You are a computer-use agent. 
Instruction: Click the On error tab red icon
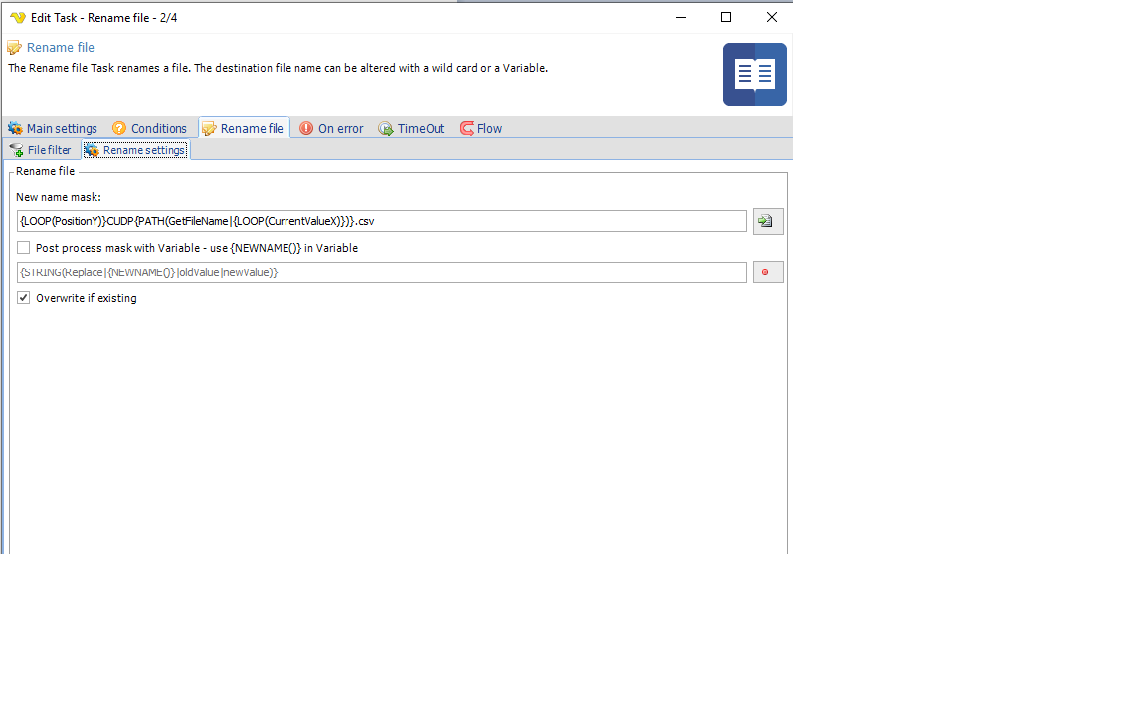[306, 128]
